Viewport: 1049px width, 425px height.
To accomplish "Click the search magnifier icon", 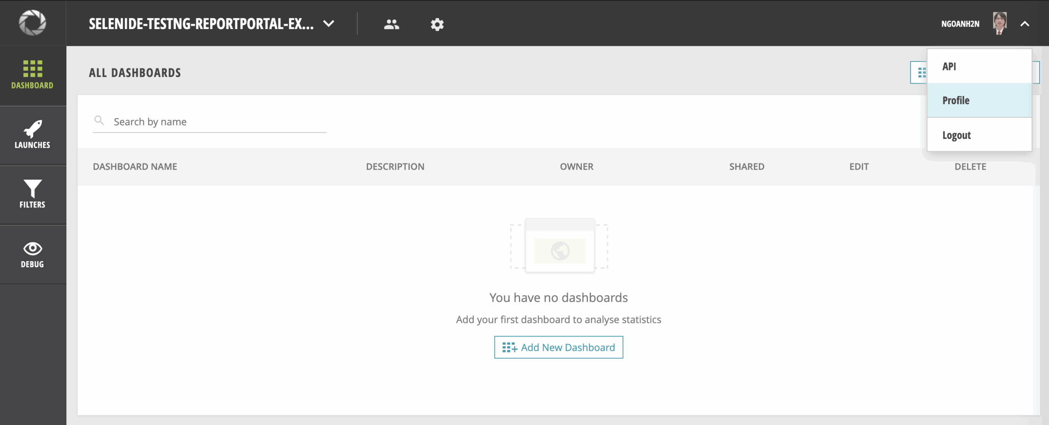I will click(99, 120).
